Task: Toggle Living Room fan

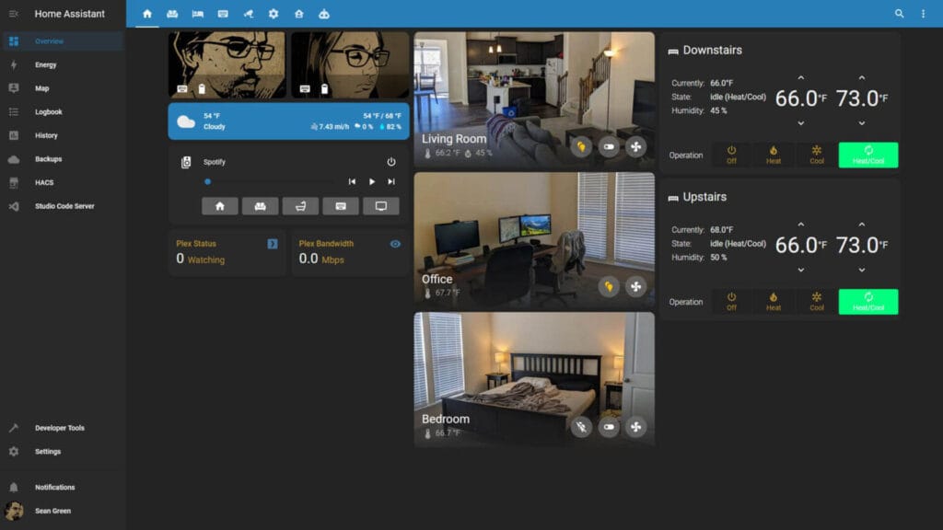Action: click(635, 146)
